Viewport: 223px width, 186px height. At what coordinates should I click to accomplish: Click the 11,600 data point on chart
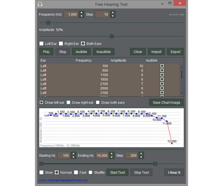(x=167, y=121)
